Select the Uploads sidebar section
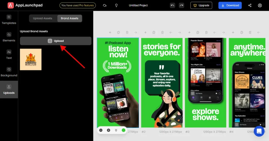Screen dimensions: 269x141 click(9, 89)
